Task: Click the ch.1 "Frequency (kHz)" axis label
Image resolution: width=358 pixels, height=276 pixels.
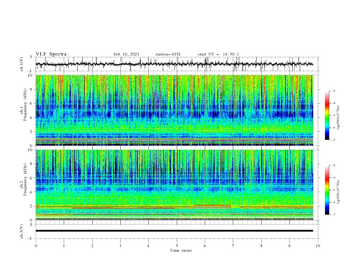Action: (x=25, y=105)
